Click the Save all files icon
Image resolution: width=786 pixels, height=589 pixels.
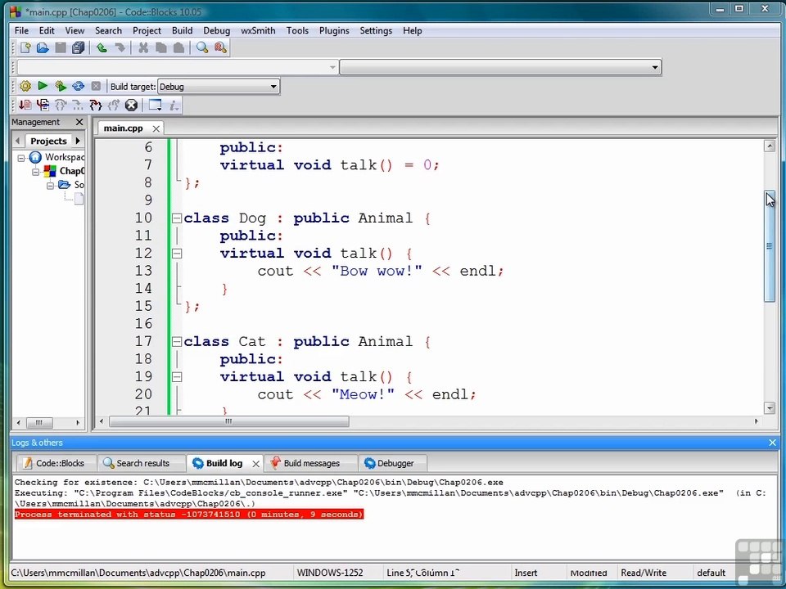[79, 47]
